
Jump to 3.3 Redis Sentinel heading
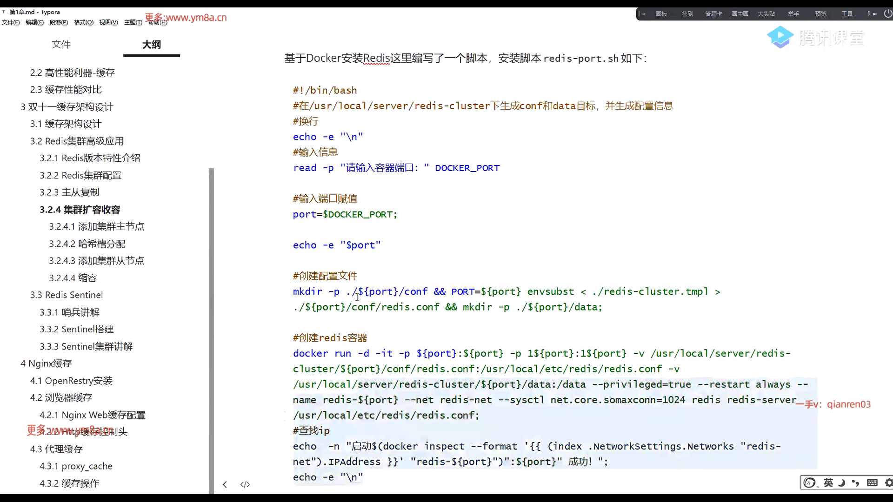(x=67, y=295)
